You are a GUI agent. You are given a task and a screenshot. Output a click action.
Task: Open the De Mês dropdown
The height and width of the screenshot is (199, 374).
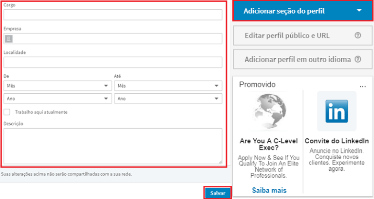click(57, 86)
